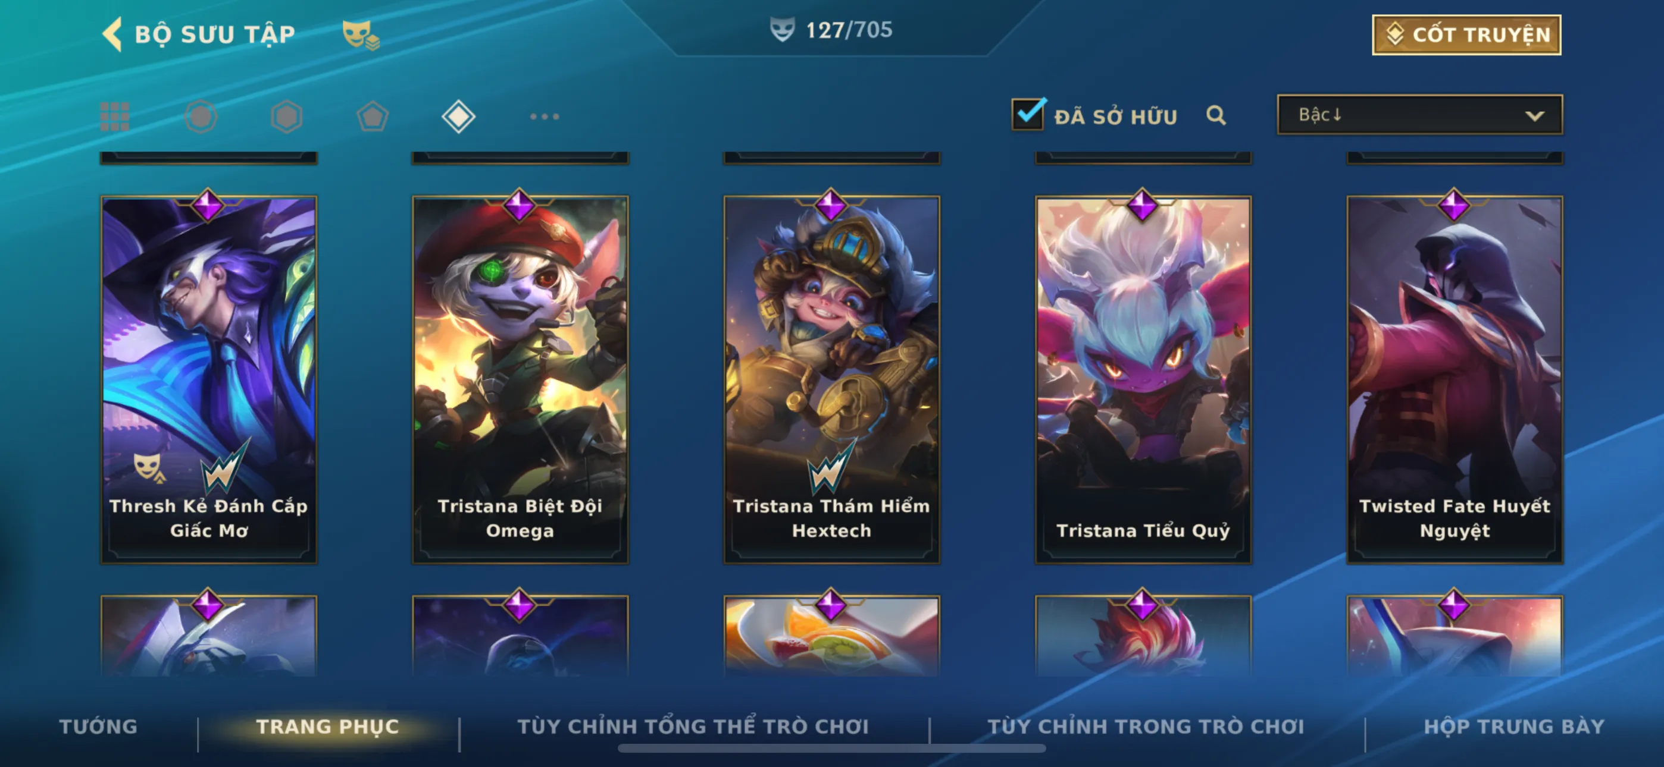Select the hexagon tier filter icon
Screen dimensions: 1664x767
[286, 117]
